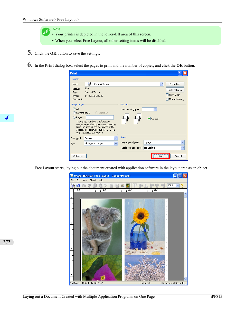Click the Properties button
Viewport: 245px width, 317px height.
point(175,84)
